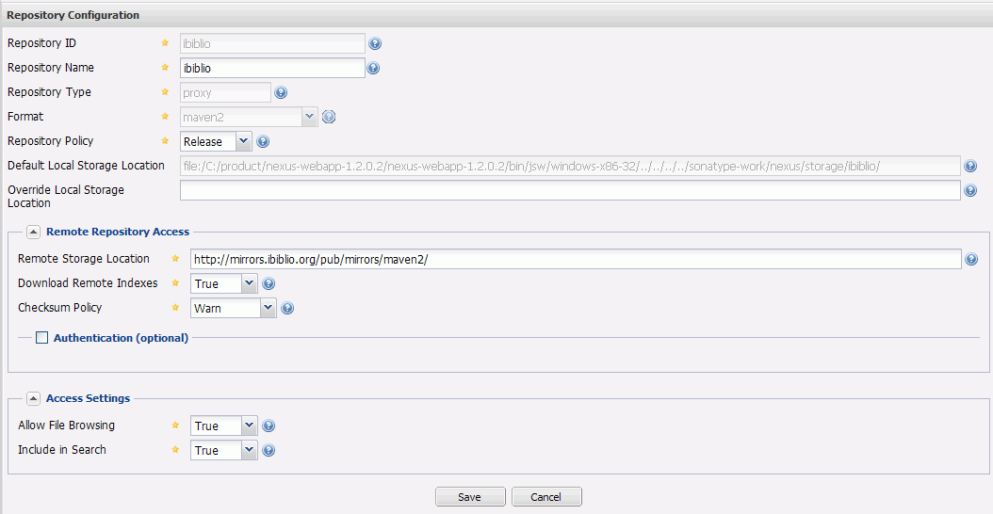This screenshot has height=514, width=993.
Task: Open the Repository Policy dropdown
Action: (x=243, y=141)
